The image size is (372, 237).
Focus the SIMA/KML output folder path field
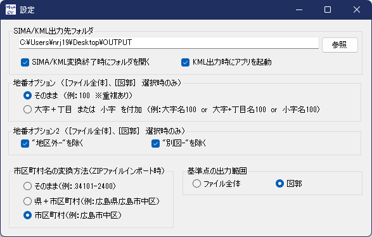click(169, 42)
